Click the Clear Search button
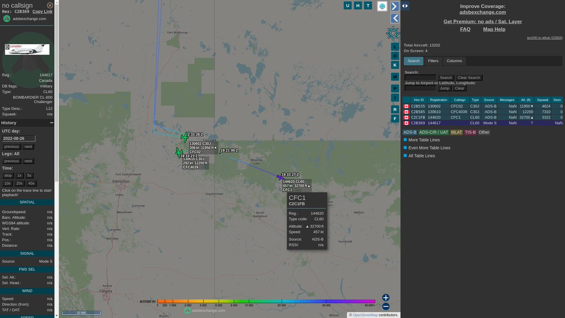The width and height of the screenshot is (565, 318). pos(469,78)
